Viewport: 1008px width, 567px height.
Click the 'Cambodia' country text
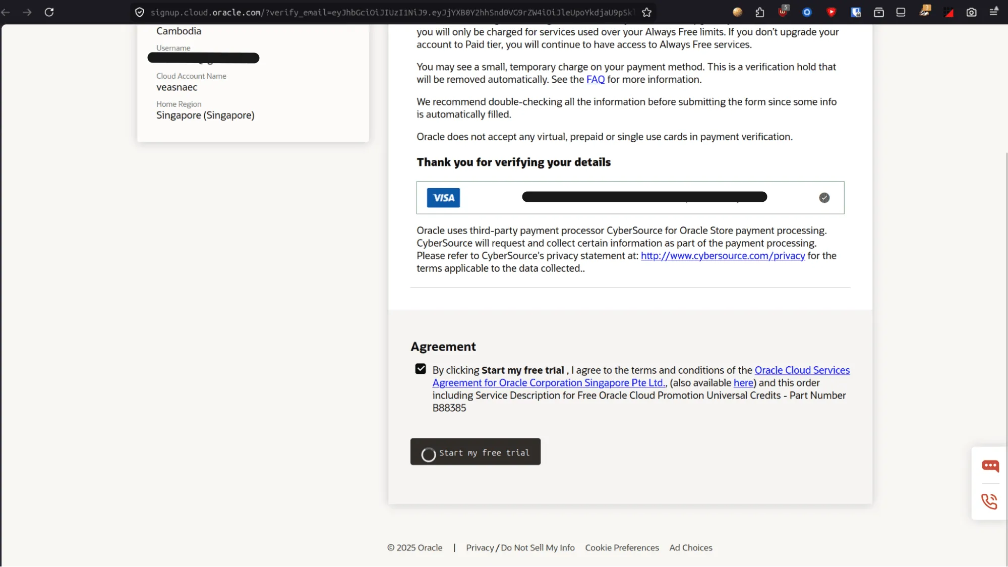tap(179, 31)
